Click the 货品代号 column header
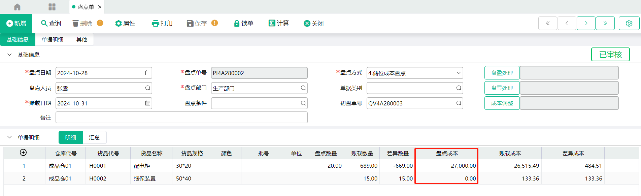The image size is (641, 196). click(108, 153)
